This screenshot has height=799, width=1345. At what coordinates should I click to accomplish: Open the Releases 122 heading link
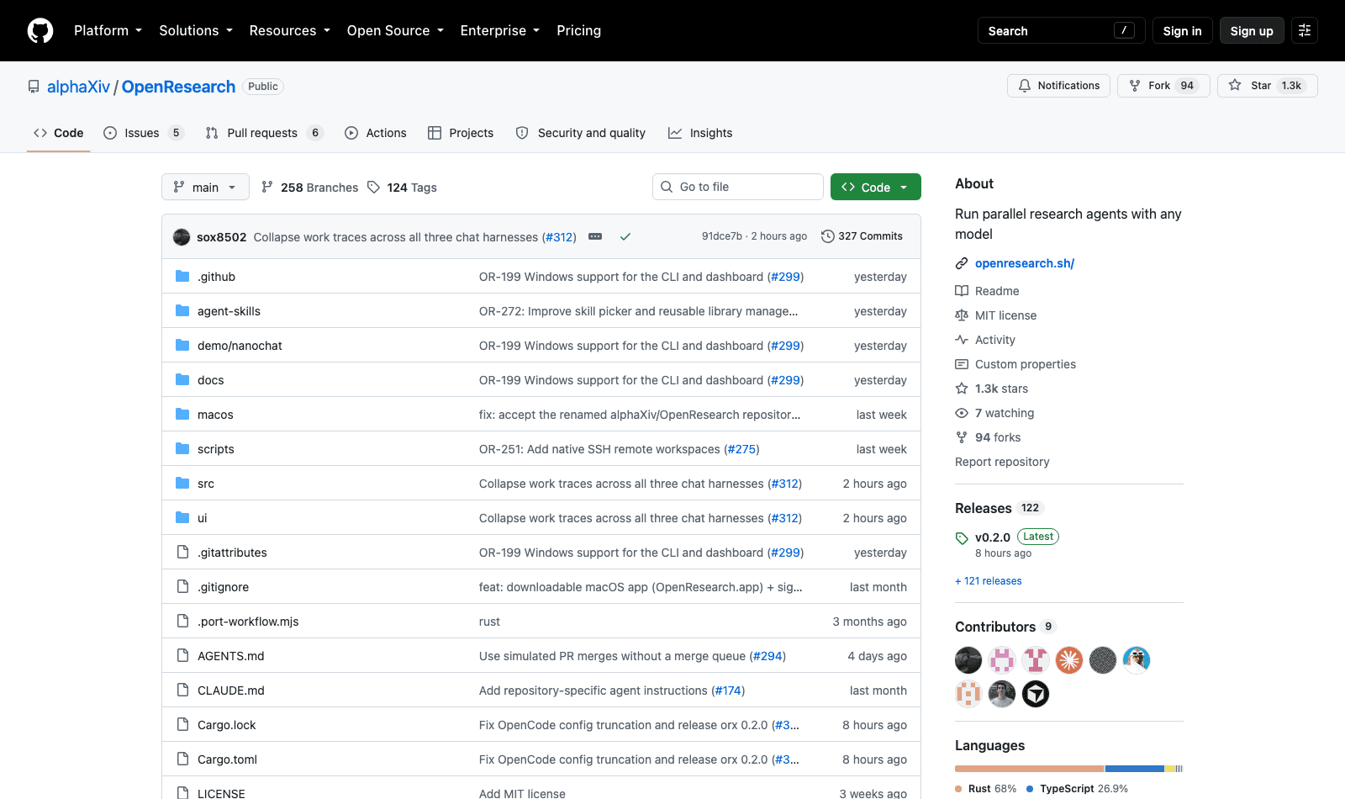click(x=999, y=508)
